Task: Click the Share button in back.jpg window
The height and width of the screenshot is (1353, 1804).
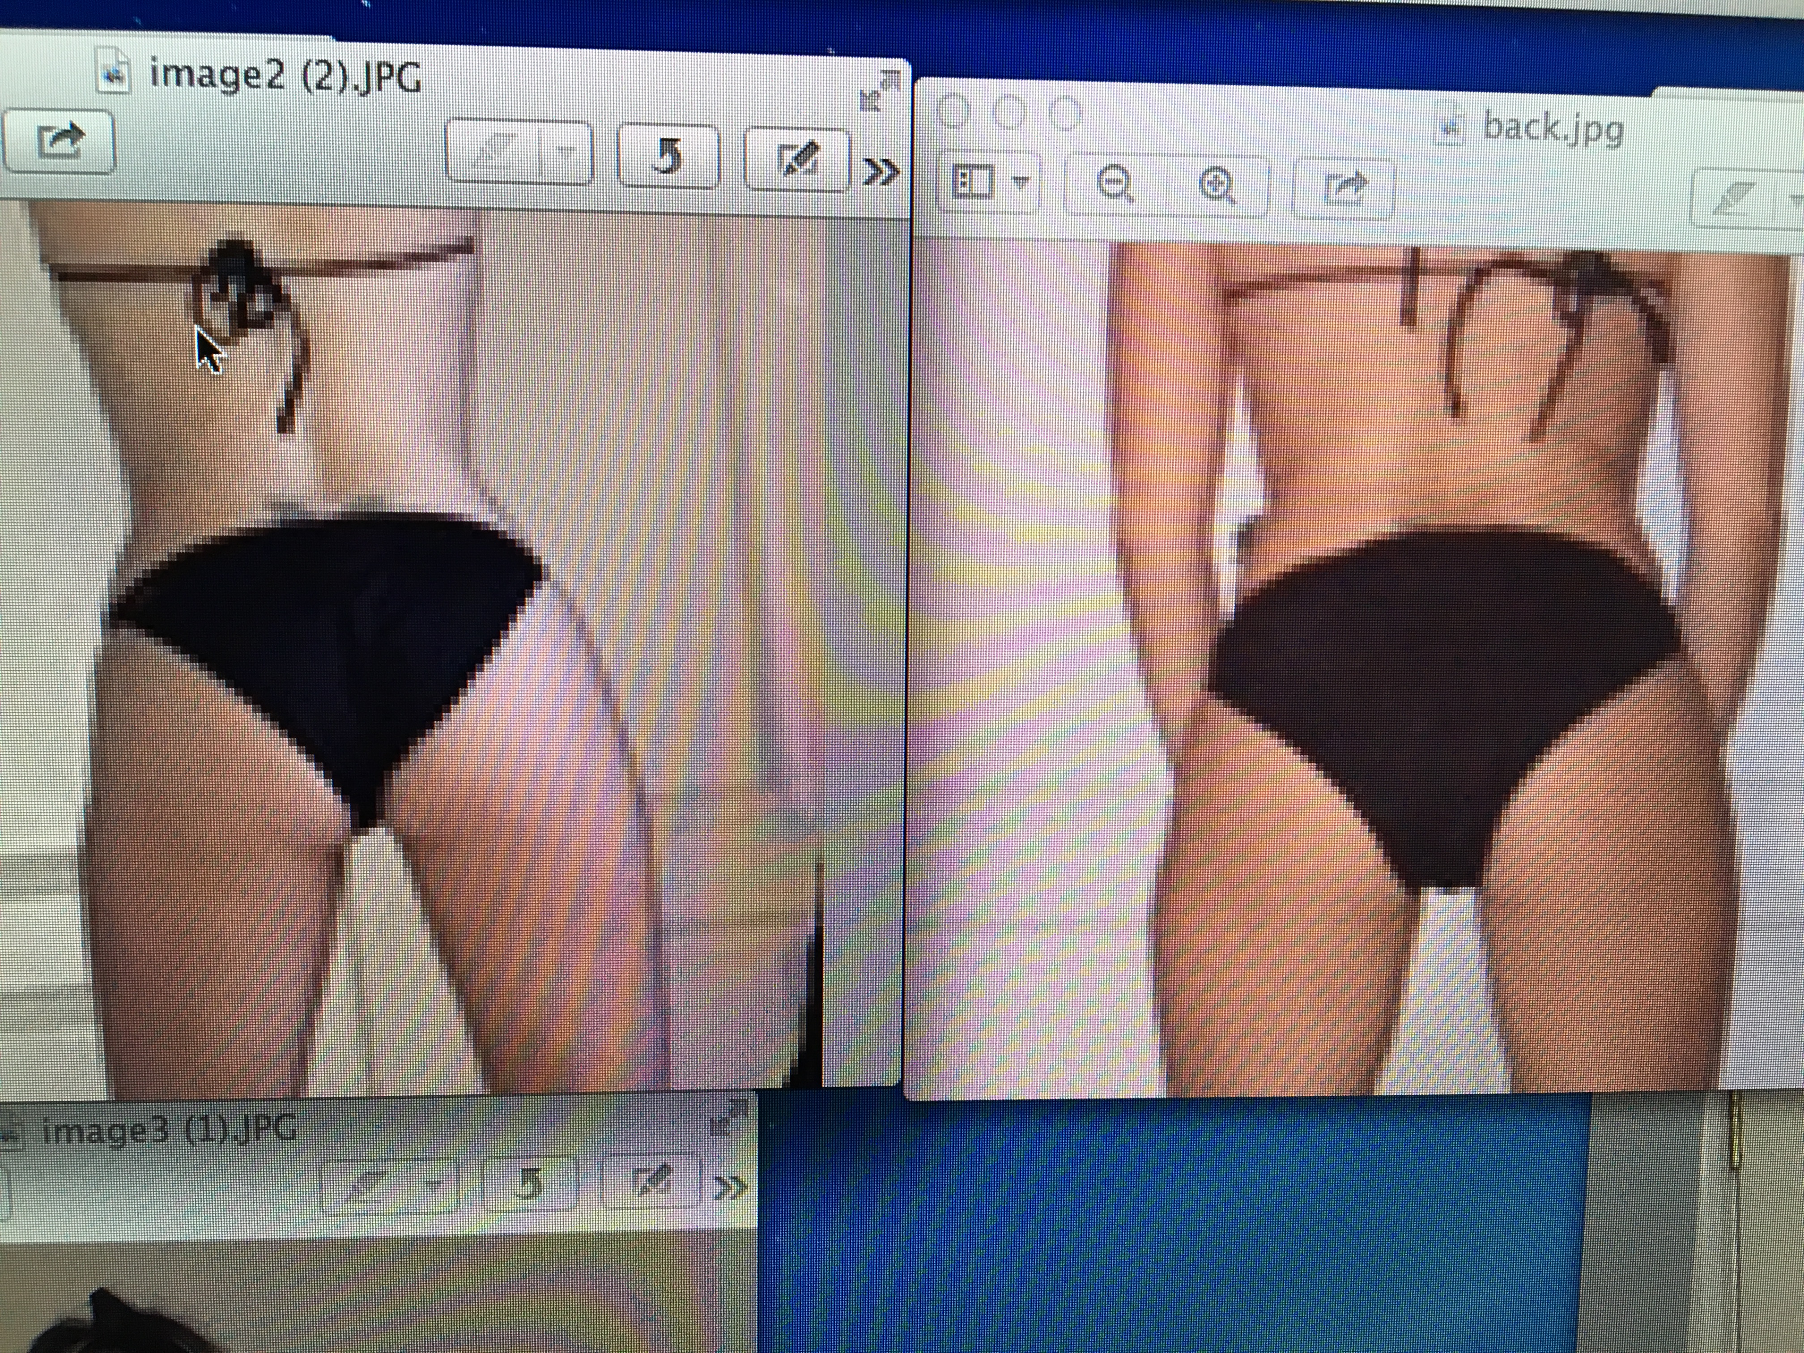Action: coord(1344,189)
